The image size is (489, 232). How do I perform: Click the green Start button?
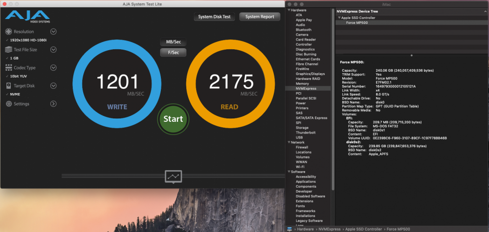tap(173, 119)
